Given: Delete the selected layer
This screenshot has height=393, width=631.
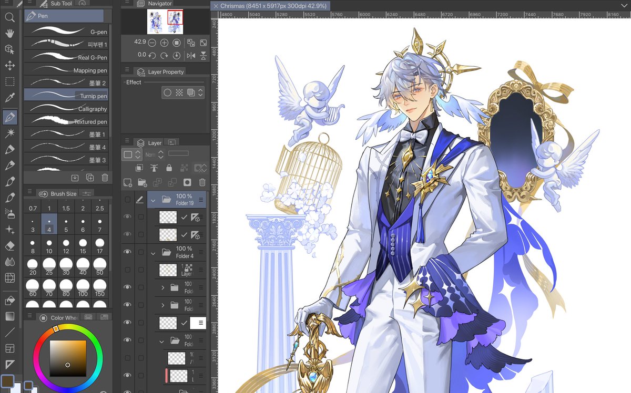Looking at the screenshot, I should (x=202, y=182).
